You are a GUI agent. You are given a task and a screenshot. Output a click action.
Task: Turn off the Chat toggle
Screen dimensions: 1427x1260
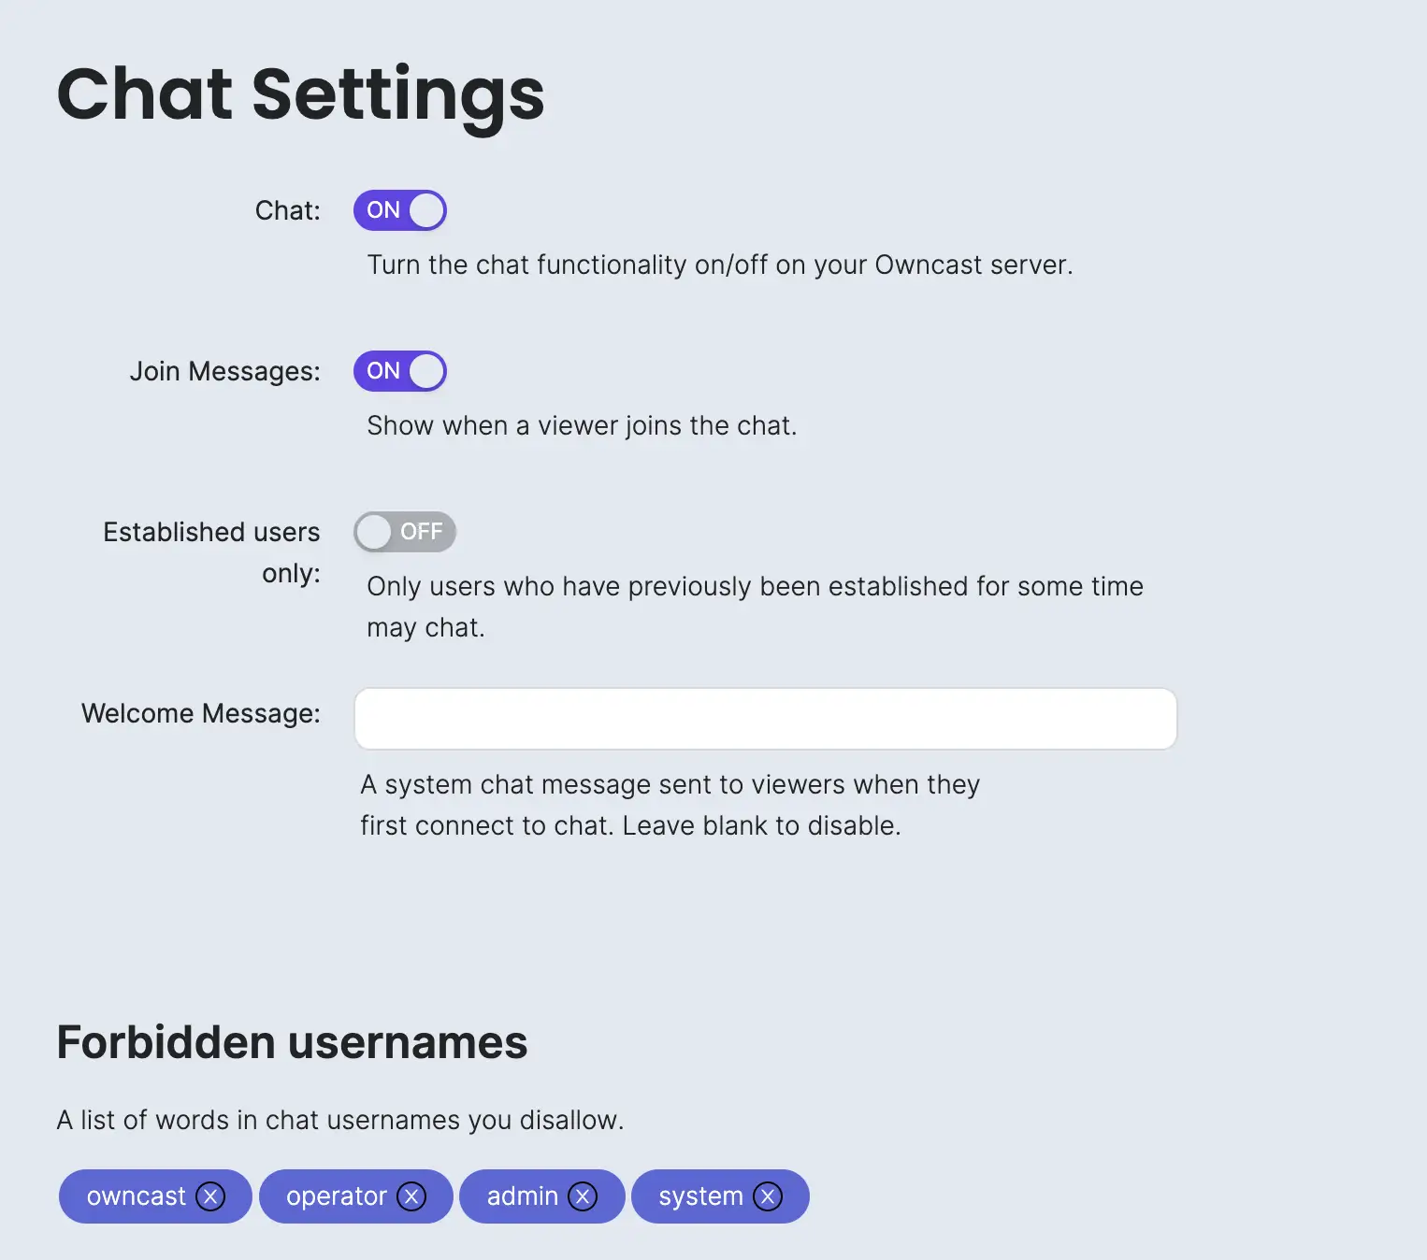coord(400,210)
